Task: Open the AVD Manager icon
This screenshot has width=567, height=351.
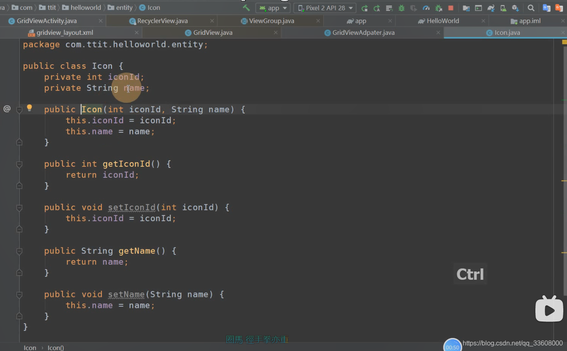Action: 503,8
